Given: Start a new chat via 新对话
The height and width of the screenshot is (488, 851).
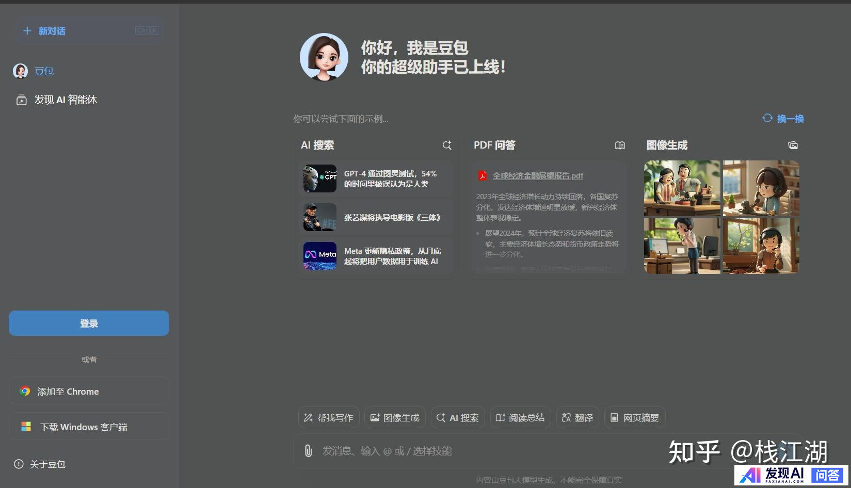Looking at the screenshot, I should [89, 30].
